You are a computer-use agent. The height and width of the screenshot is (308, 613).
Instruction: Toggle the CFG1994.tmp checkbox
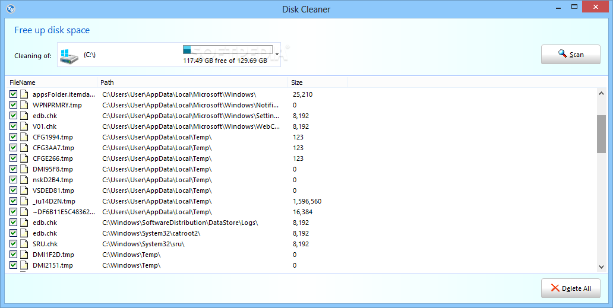[13, 137]
